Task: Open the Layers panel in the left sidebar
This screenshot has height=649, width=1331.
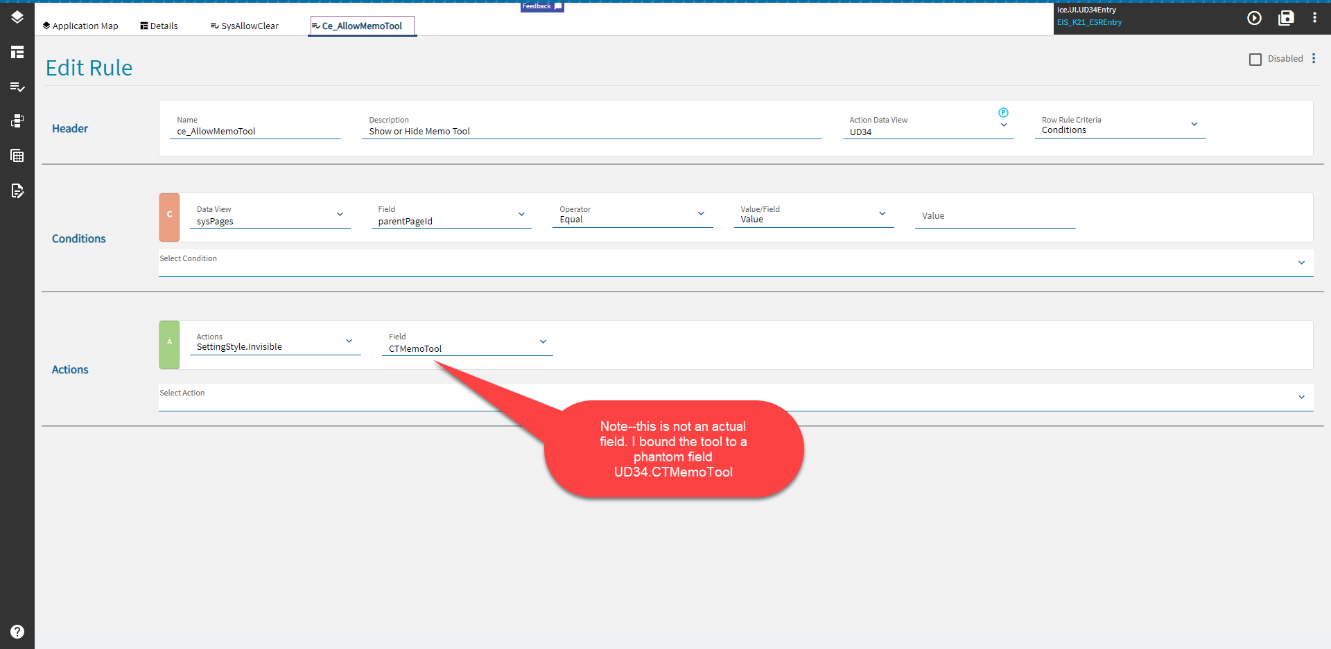Action: click(x=17, y=17)
